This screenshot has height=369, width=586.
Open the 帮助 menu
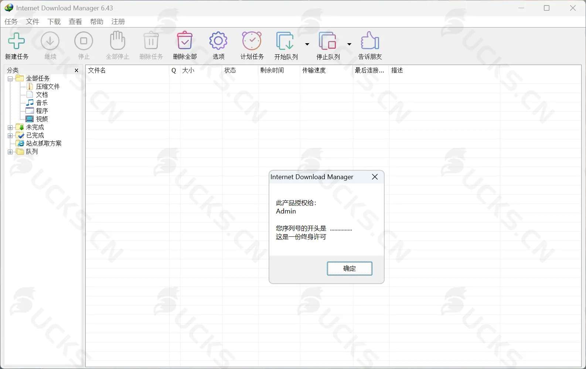97,22
